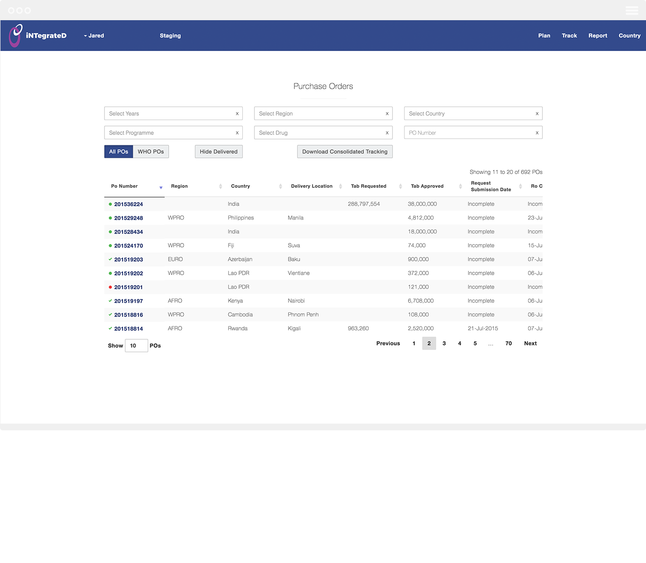Go to Next page of results
The width and height of the screenshot is (646, 563).
(530, 343)
